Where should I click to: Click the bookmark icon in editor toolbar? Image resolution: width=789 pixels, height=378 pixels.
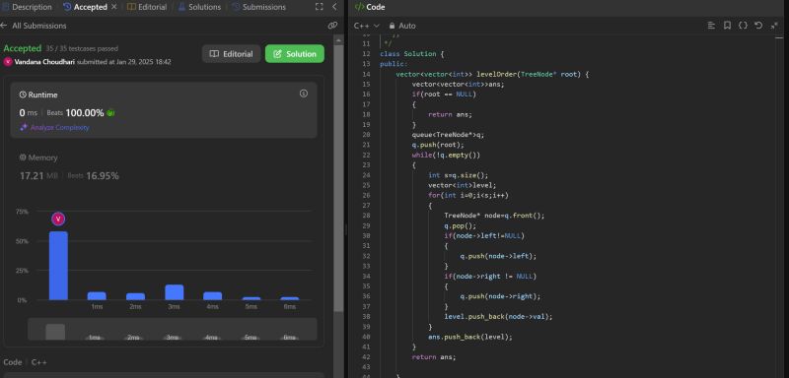click(x=727, y=26)
